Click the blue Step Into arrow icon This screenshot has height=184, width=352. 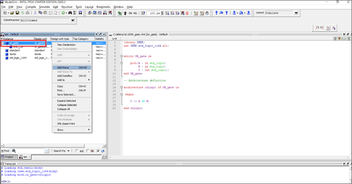pos(216,13)
